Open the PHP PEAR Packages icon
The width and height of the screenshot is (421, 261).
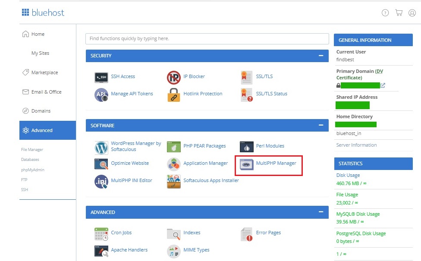[174, 147]
